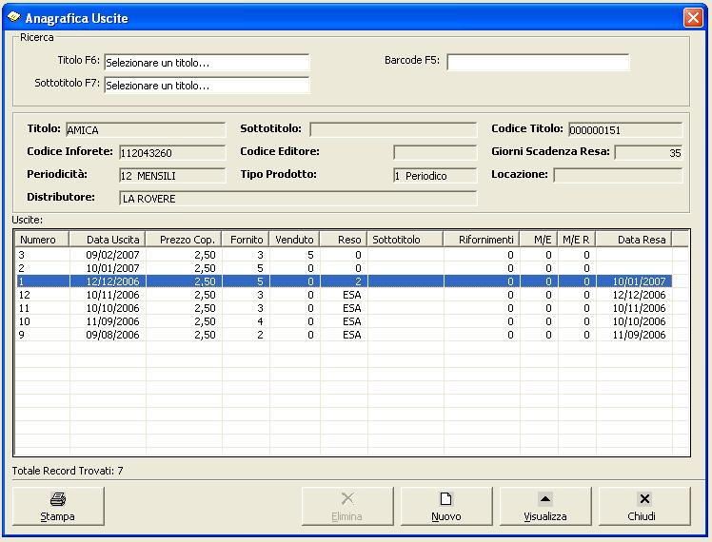The image size is (712, 542).
Task: Select row with Data Uscita 11/09/2006
Action: coord(345,321)
